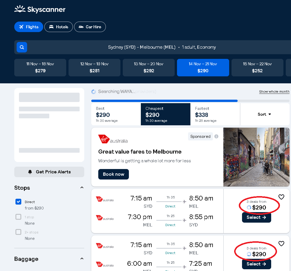Click the Virgin Australia logo in ad
This screenshot has width=291, height=271.
113,139
